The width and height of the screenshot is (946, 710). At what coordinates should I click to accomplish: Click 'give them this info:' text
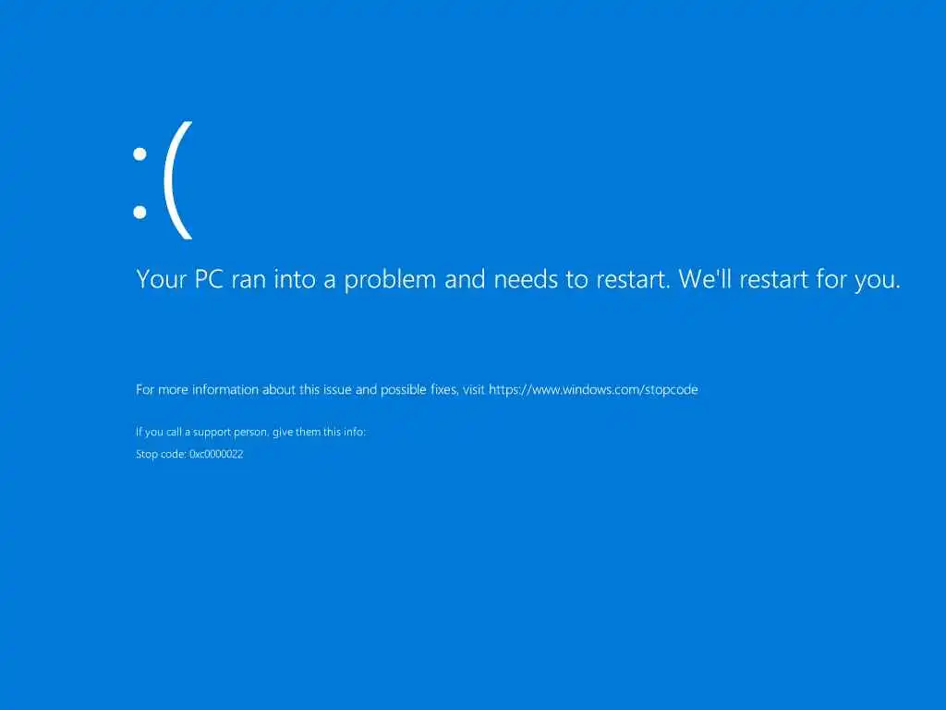click(x=319, y=432)
